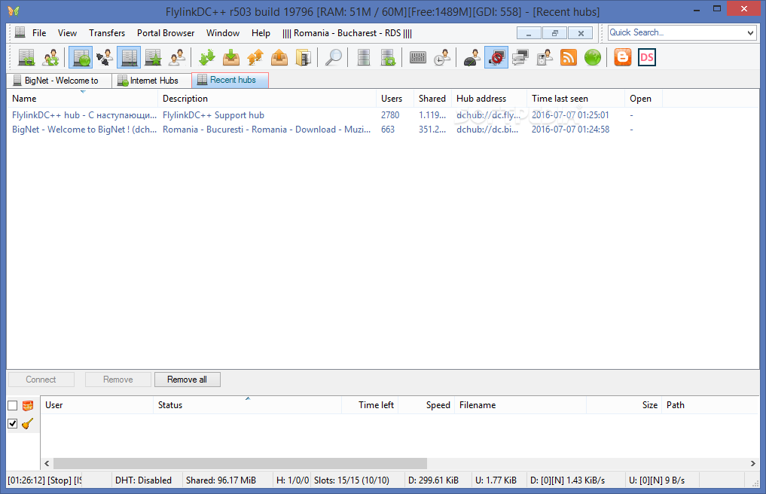This screenshot has width=766, height=494.
Task: Open the Window menu
Action: point(223,33)
